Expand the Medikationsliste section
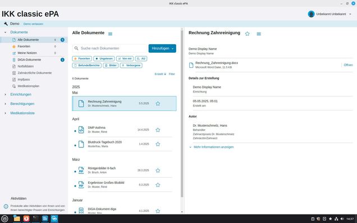 (x=5, y=113)
